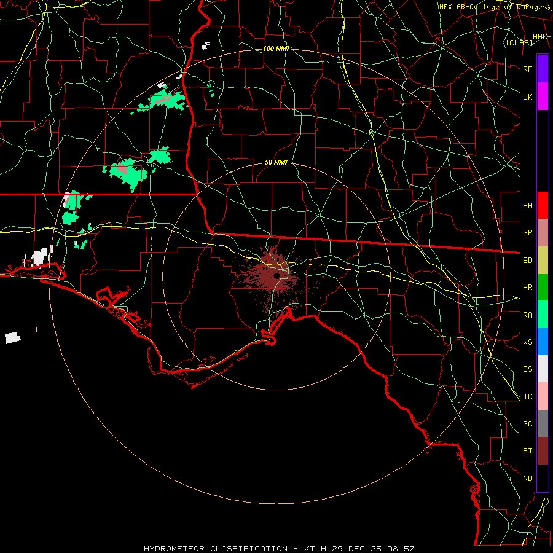Click the ND legend label text
Screen dimensions: 553x553
(x=528, y=479)
